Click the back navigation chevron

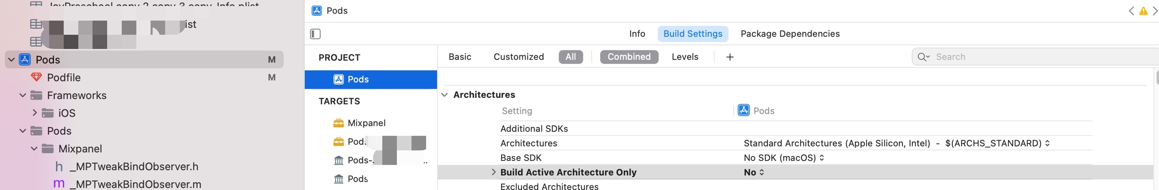(1131, 11)
